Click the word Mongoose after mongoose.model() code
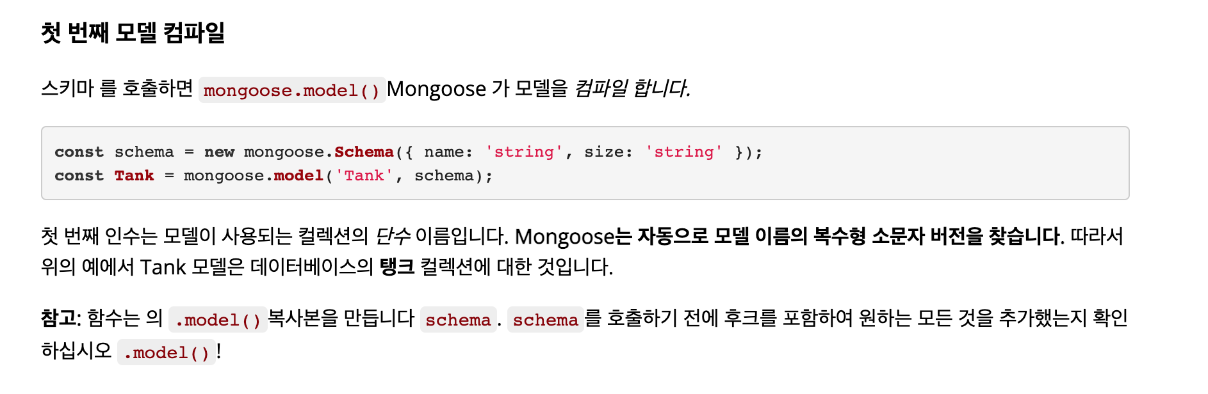Screen dimensions: 1208x394 436,89
